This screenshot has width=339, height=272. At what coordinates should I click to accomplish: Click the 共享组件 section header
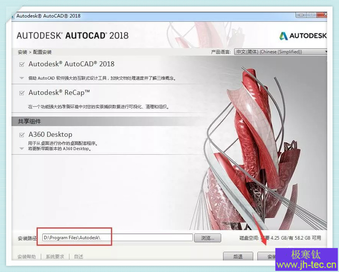click(x=29, y=122)
